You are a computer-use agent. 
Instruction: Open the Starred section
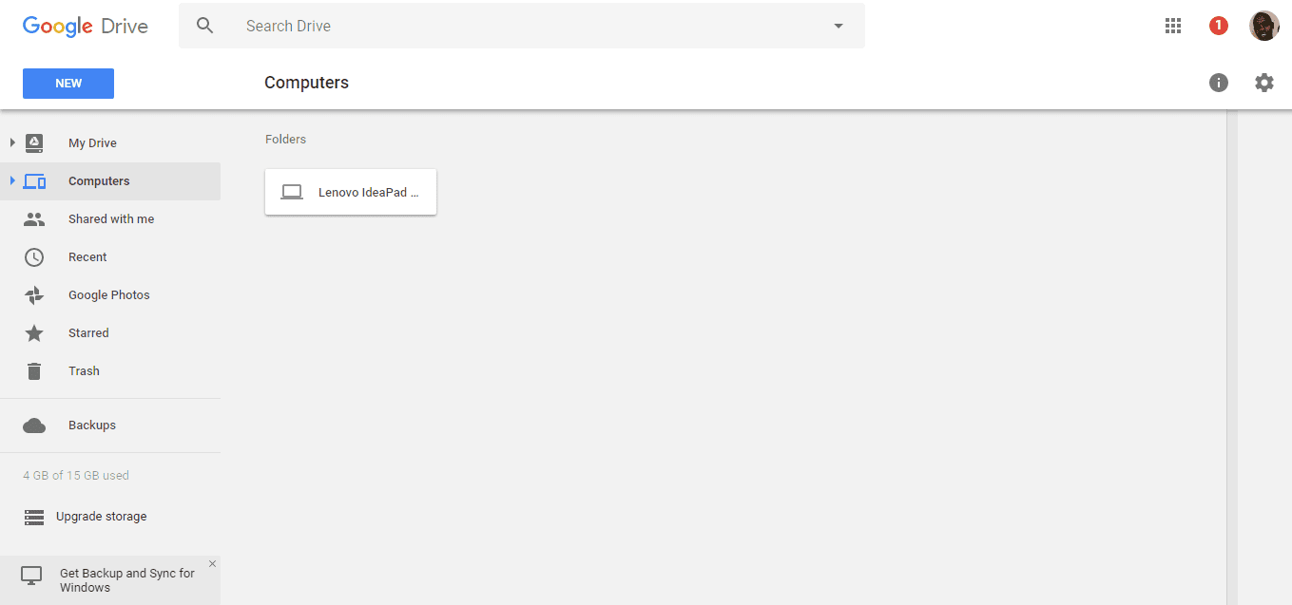(x=110, y=333)
